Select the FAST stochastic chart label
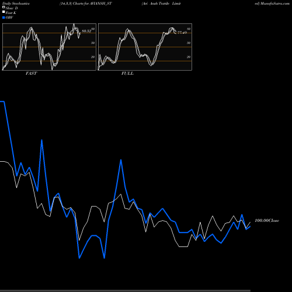Image resolution: width=292 pixels, height=292 pixels. tap(31, 73)
